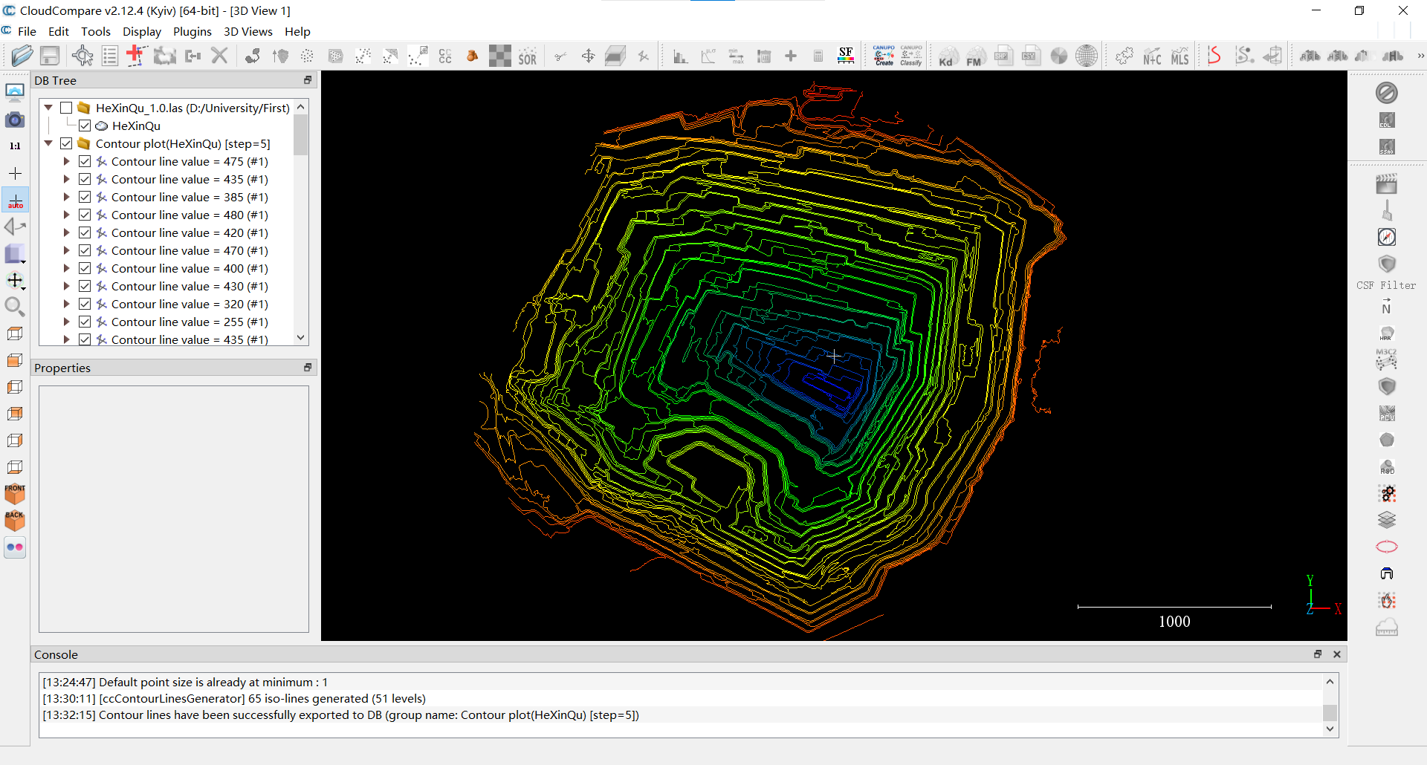Click the magnifier zoom sidebar icon

tap(15, 307)
